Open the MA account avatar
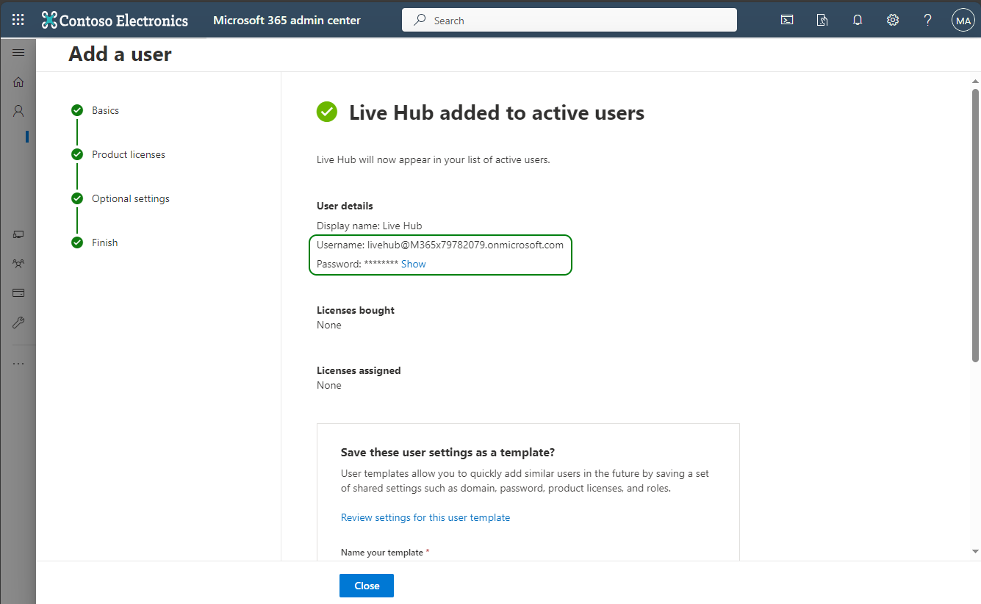Image resolution: width=981 pixels, height=604 pixels. (963, 20)
